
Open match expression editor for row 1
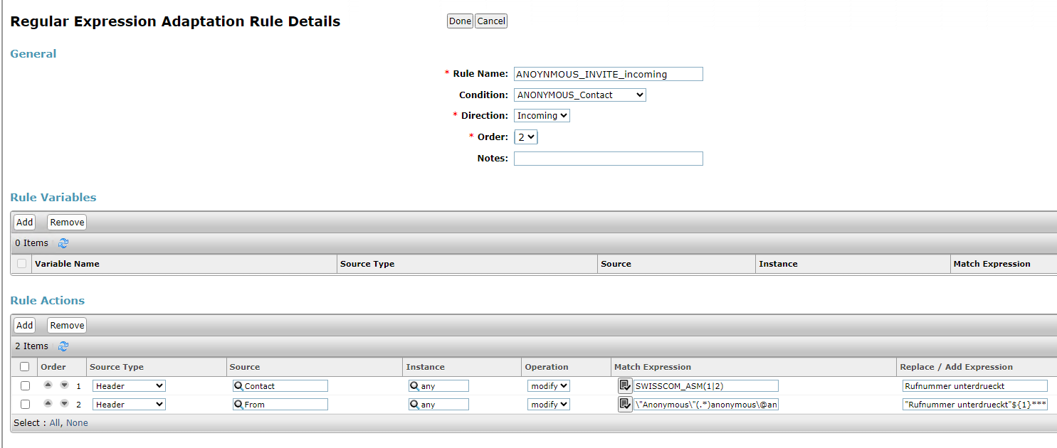[625, 385]
